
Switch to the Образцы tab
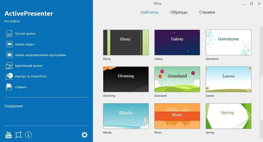[179, 12]
